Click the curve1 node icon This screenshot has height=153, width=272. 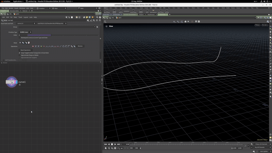12,82
